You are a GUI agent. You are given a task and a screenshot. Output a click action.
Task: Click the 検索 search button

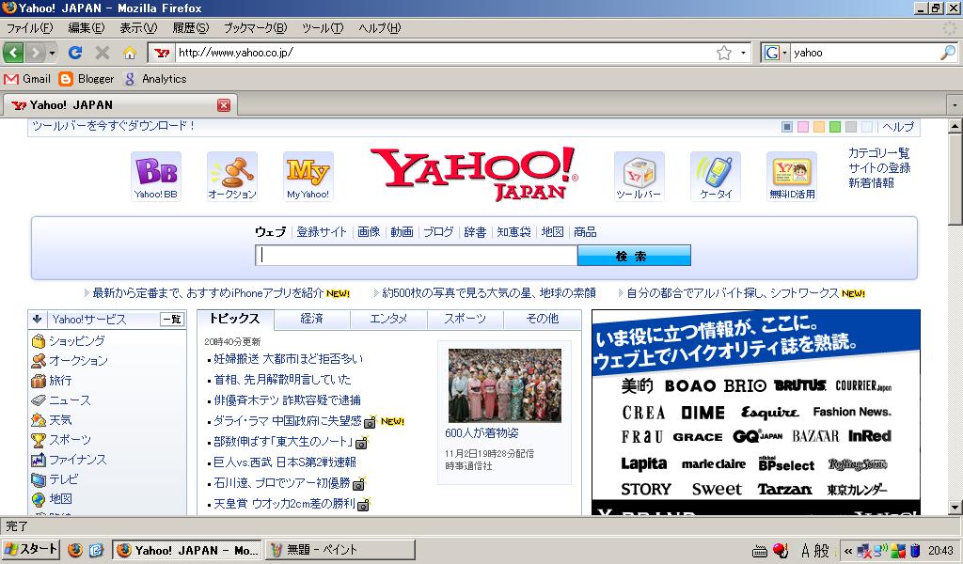click(634, 256)
